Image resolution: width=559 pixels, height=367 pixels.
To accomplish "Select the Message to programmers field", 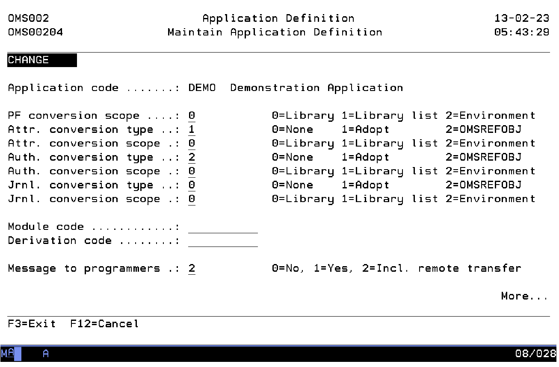I will pyautogui.click(x=192, y=269).
